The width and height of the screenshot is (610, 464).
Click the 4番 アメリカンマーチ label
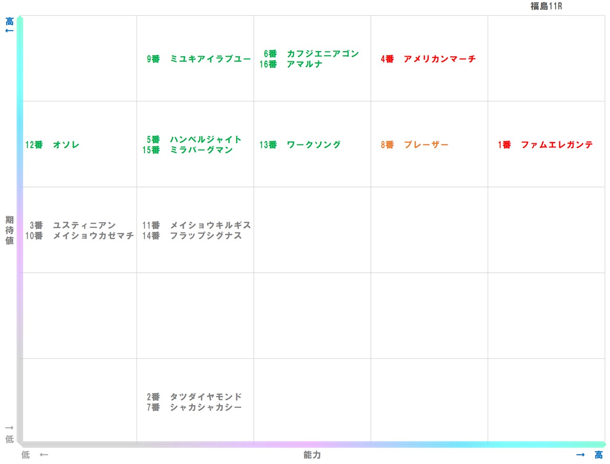pos(428,59)
